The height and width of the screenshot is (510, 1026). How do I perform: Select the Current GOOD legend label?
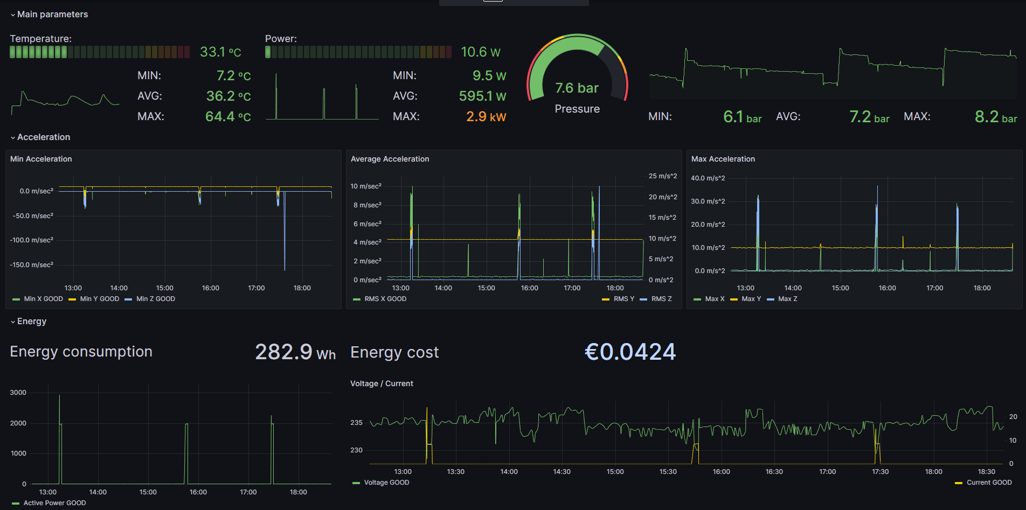[x=989, y=483]
